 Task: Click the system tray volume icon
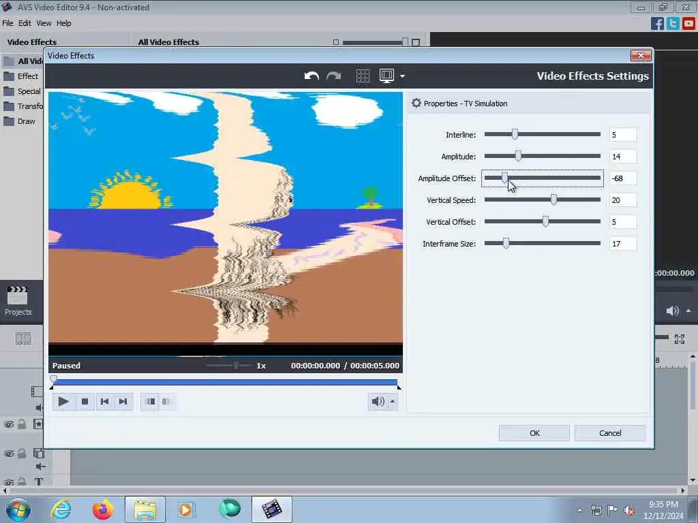click(x=629, y=510)
